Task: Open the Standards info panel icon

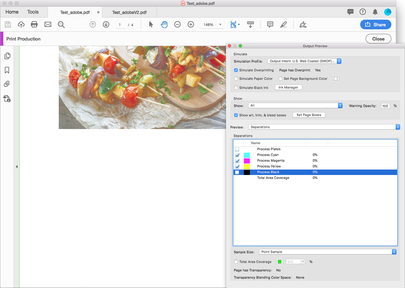Action: point(7,99)
